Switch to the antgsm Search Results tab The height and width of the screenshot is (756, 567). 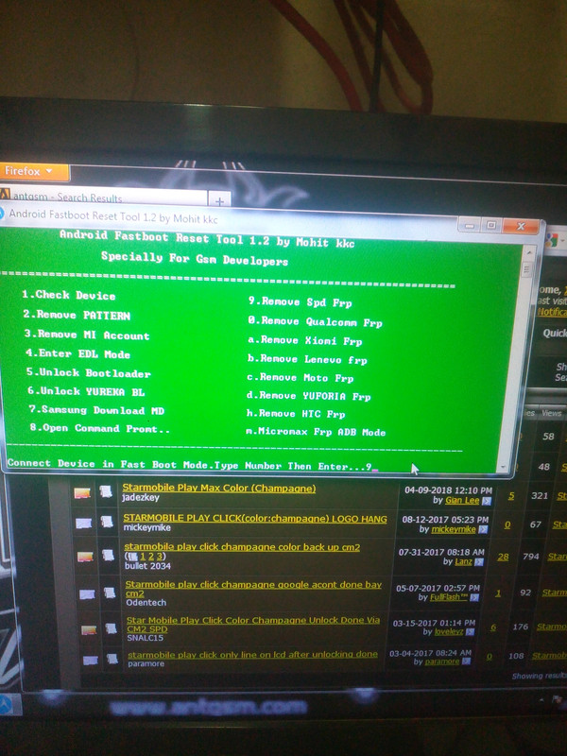click(103, 197)
